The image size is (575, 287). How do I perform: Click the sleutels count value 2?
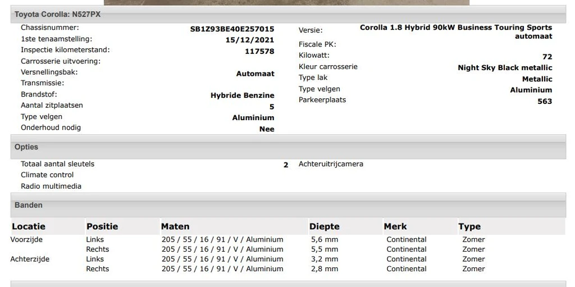(x=286, y=165)
